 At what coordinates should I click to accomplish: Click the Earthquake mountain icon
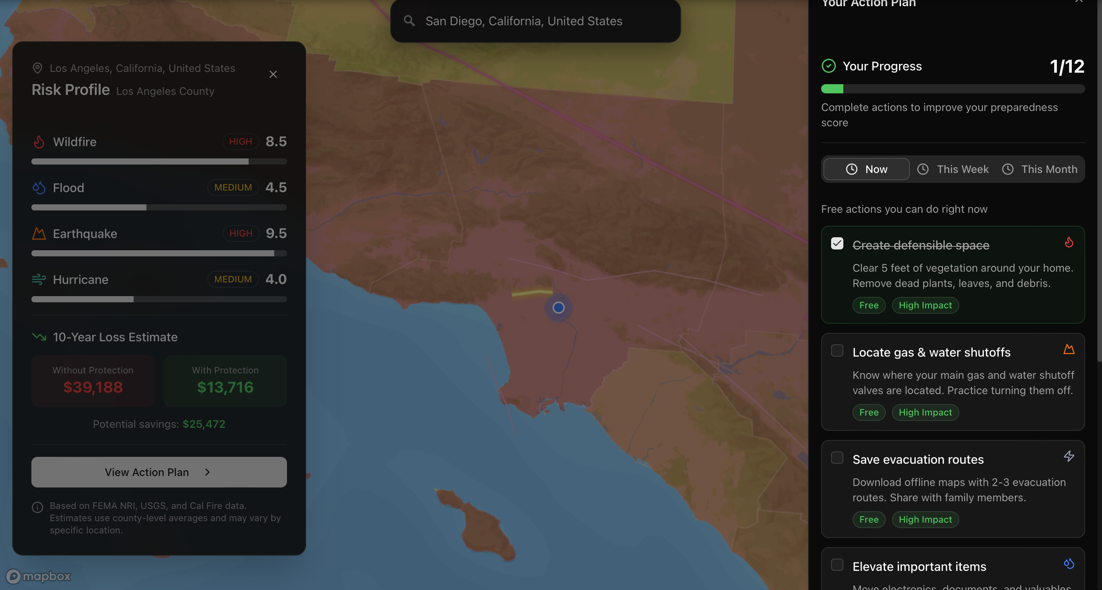pyautogui.click(x=39, y=234)
